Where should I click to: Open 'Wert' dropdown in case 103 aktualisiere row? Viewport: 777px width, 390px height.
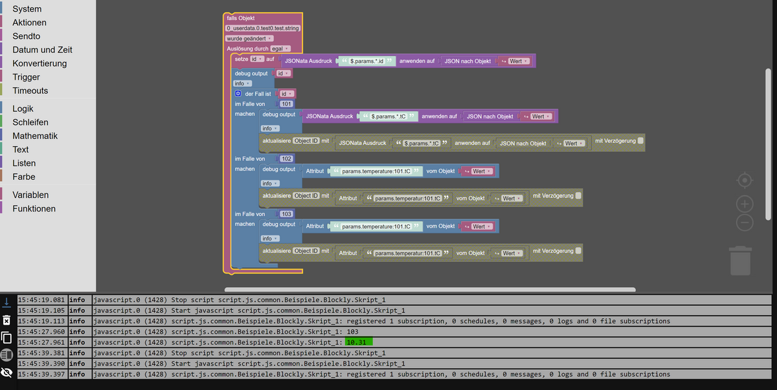click(x=512, y=254)
